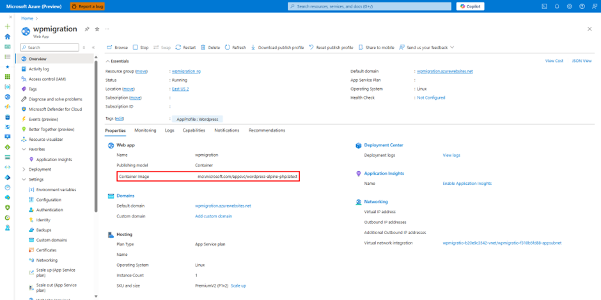Open JSON View link

(581, 61)
